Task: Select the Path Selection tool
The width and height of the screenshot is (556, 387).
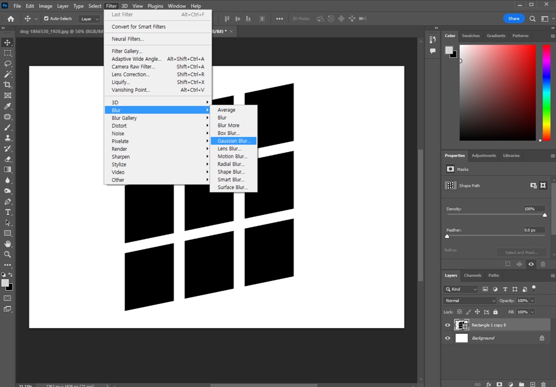Action: click(8, 222)
